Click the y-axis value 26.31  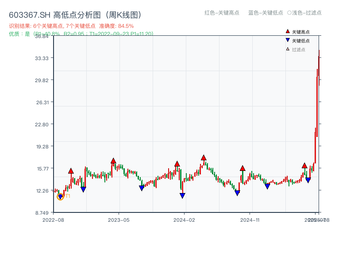point(42,102)
